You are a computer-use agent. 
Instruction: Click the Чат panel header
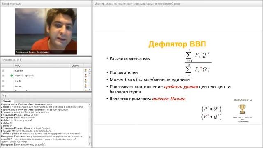[x=46, y=95]
